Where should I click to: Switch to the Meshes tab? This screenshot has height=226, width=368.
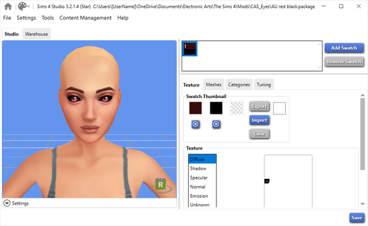click(213, 85)
